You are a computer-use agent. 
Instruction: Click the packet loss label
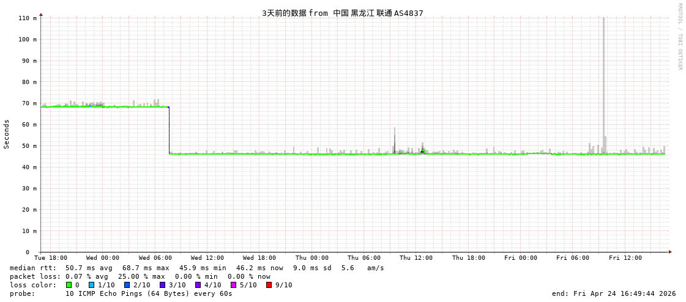pos(36,277)
